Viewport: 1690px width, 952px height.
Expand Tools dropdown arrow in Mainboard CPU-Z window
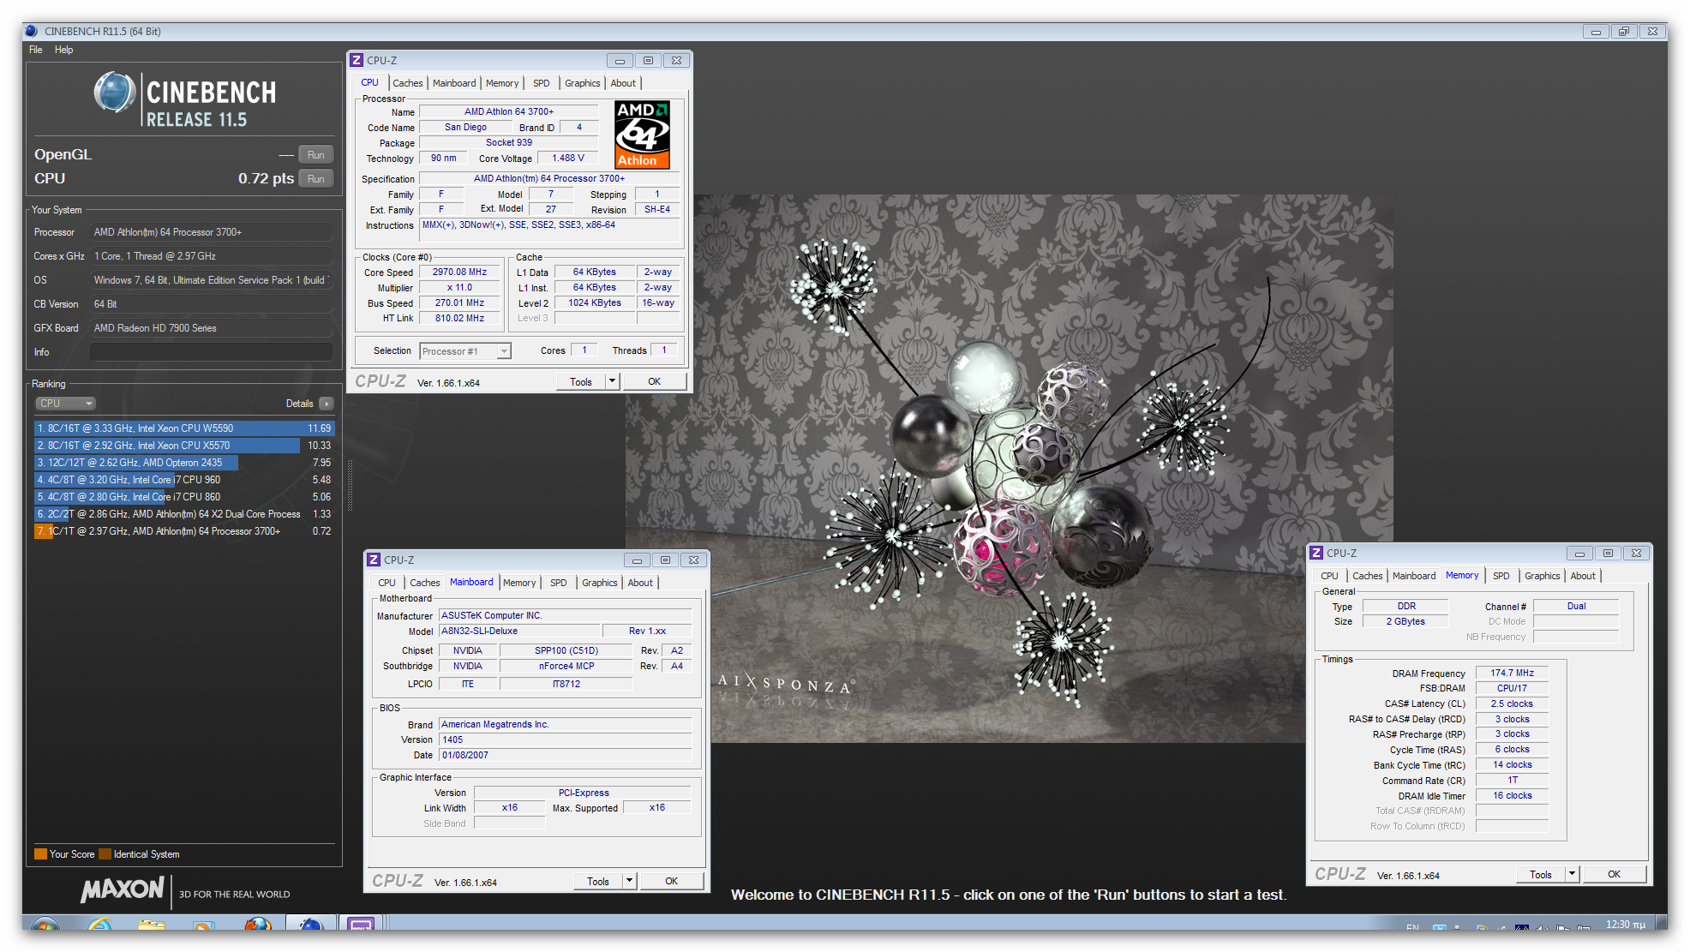pos(629,882)
